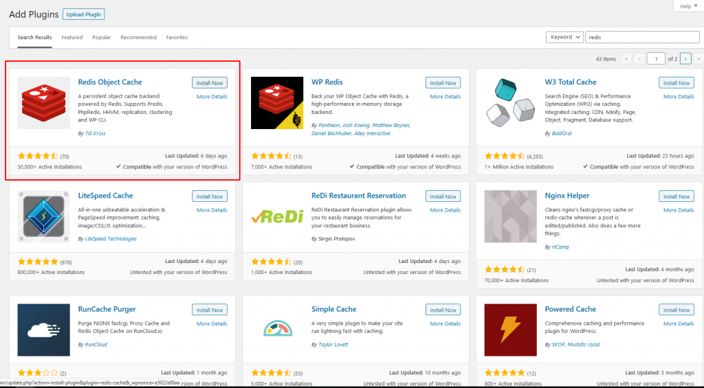Open the ReDi Restaurant Reservation title link
The width and height of the screenshot is (704, 388).
click(x=359, y=196)
